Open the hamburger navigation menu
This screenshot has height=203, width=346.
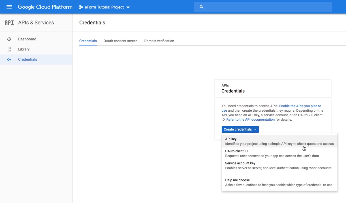point(9,7)
